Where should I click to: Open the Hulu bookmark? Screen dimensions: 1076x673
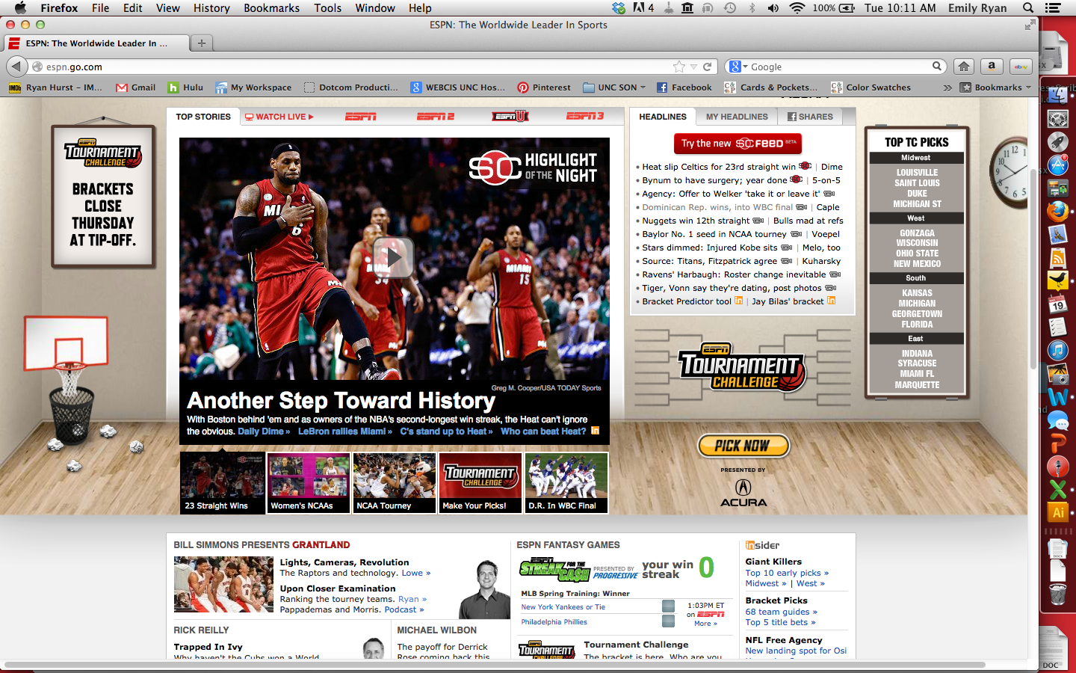click(185, 87)
